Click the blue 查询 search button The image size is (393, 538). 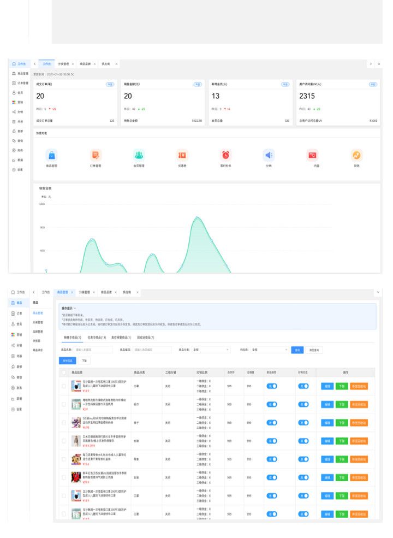click(297, 350)
